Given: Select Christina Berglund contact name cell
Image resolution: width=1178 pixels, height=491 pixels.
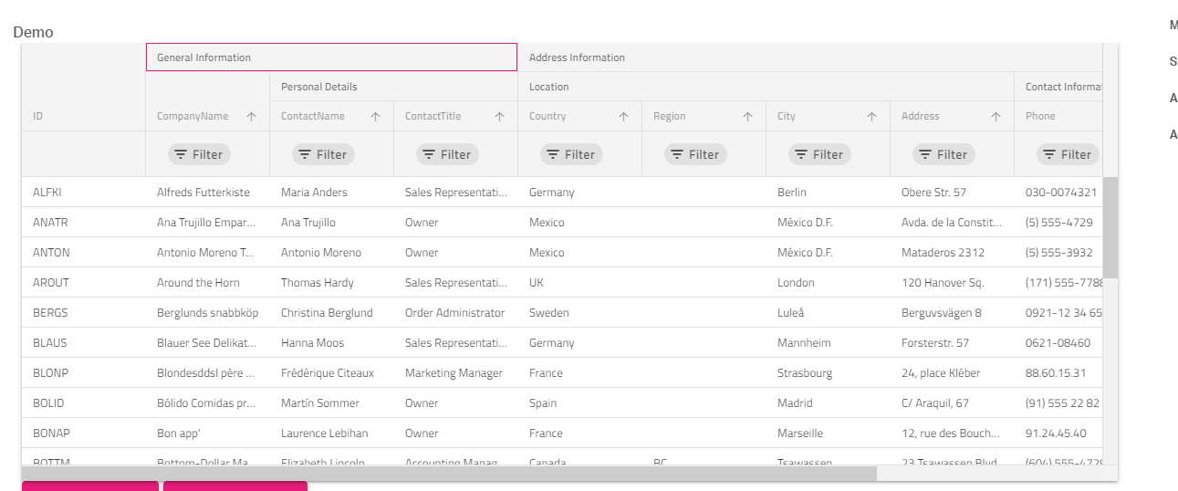Looking at the screenshot, I should pos(331,313).
